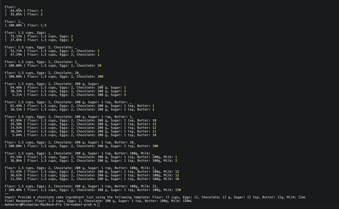
Task: Click the 5.04% Butter: 18 line
Action: coord(81,135)
